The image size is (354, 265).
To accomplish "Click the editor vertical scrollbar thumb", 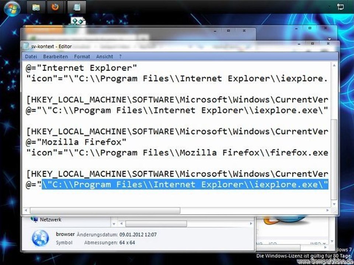I will click(x=334, y=159).
